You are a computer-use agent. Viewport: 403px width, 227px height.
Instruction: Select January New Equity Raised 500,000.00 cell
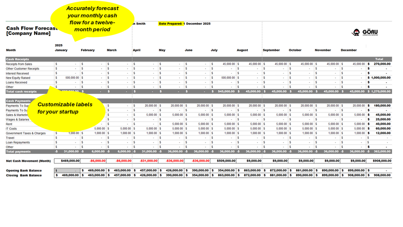point(67,78)
